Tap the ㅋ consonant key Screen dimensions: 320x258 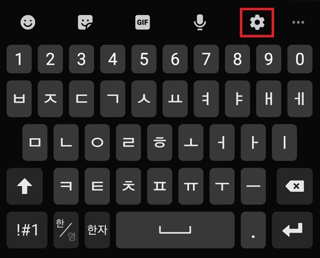[x=66, y=186]
